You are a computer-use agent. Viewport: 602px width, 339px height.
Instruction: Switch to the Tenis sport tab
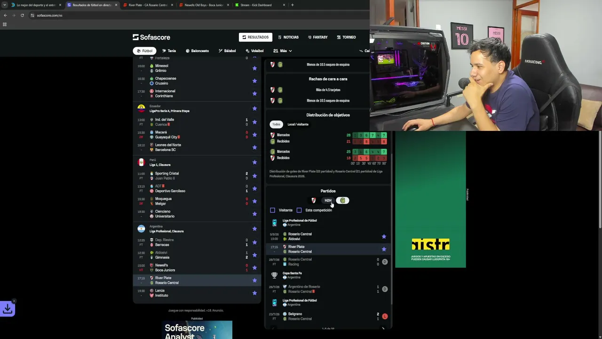(169, 51)
